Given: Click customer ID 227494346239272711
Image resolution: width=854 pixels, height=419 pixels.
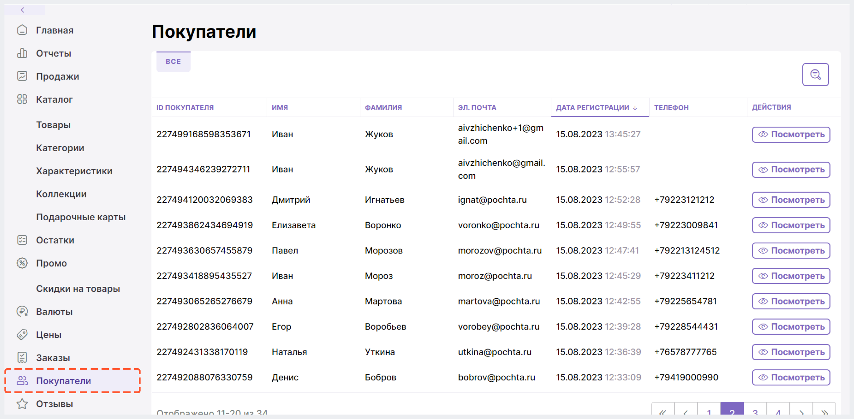Looking at the screenshot, I should click(x=203, y=169).
